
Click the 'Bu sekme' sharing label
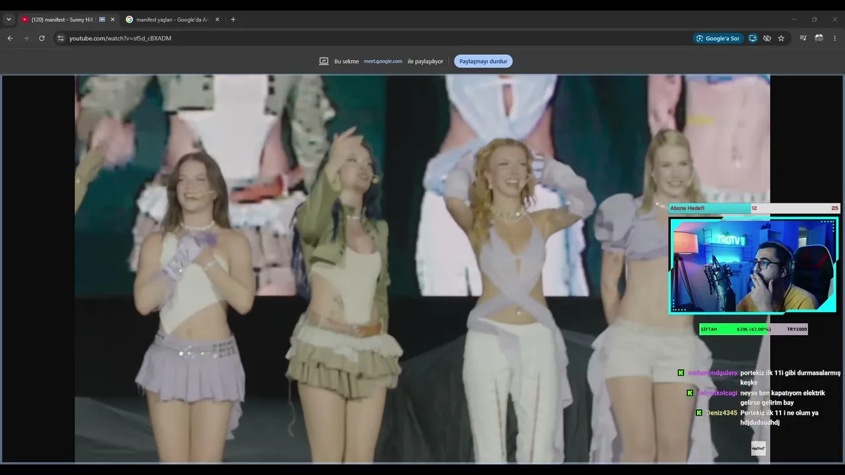(347, 61)
